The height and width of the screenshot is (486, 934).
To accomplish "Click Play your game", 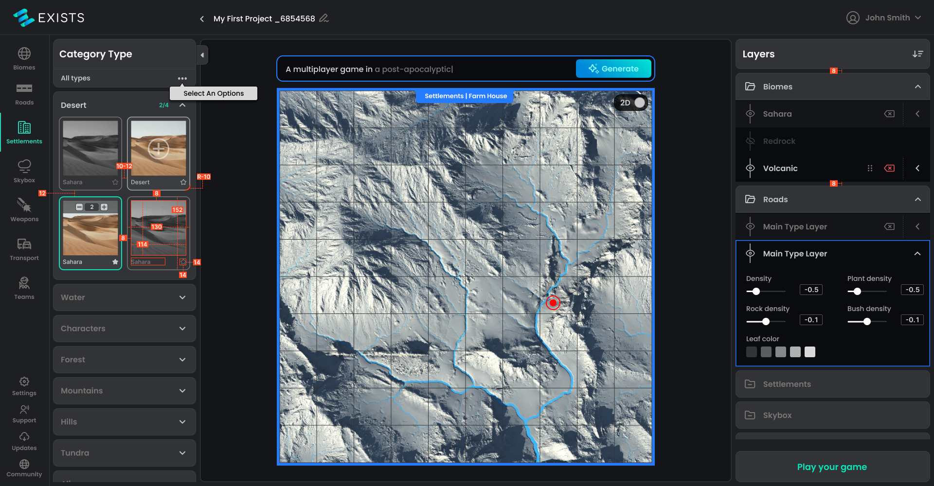I will coord(832,467).
